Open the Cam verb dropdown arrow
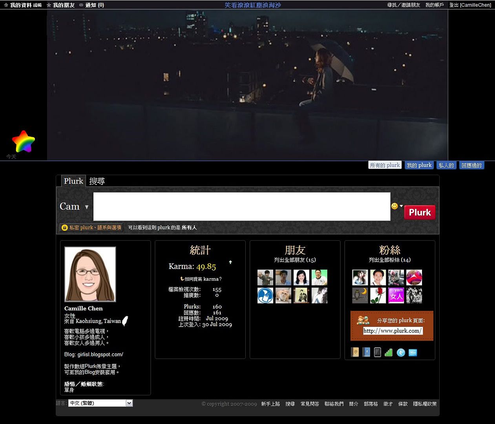This screenshot has height=424, width=495. pos(87,207)
